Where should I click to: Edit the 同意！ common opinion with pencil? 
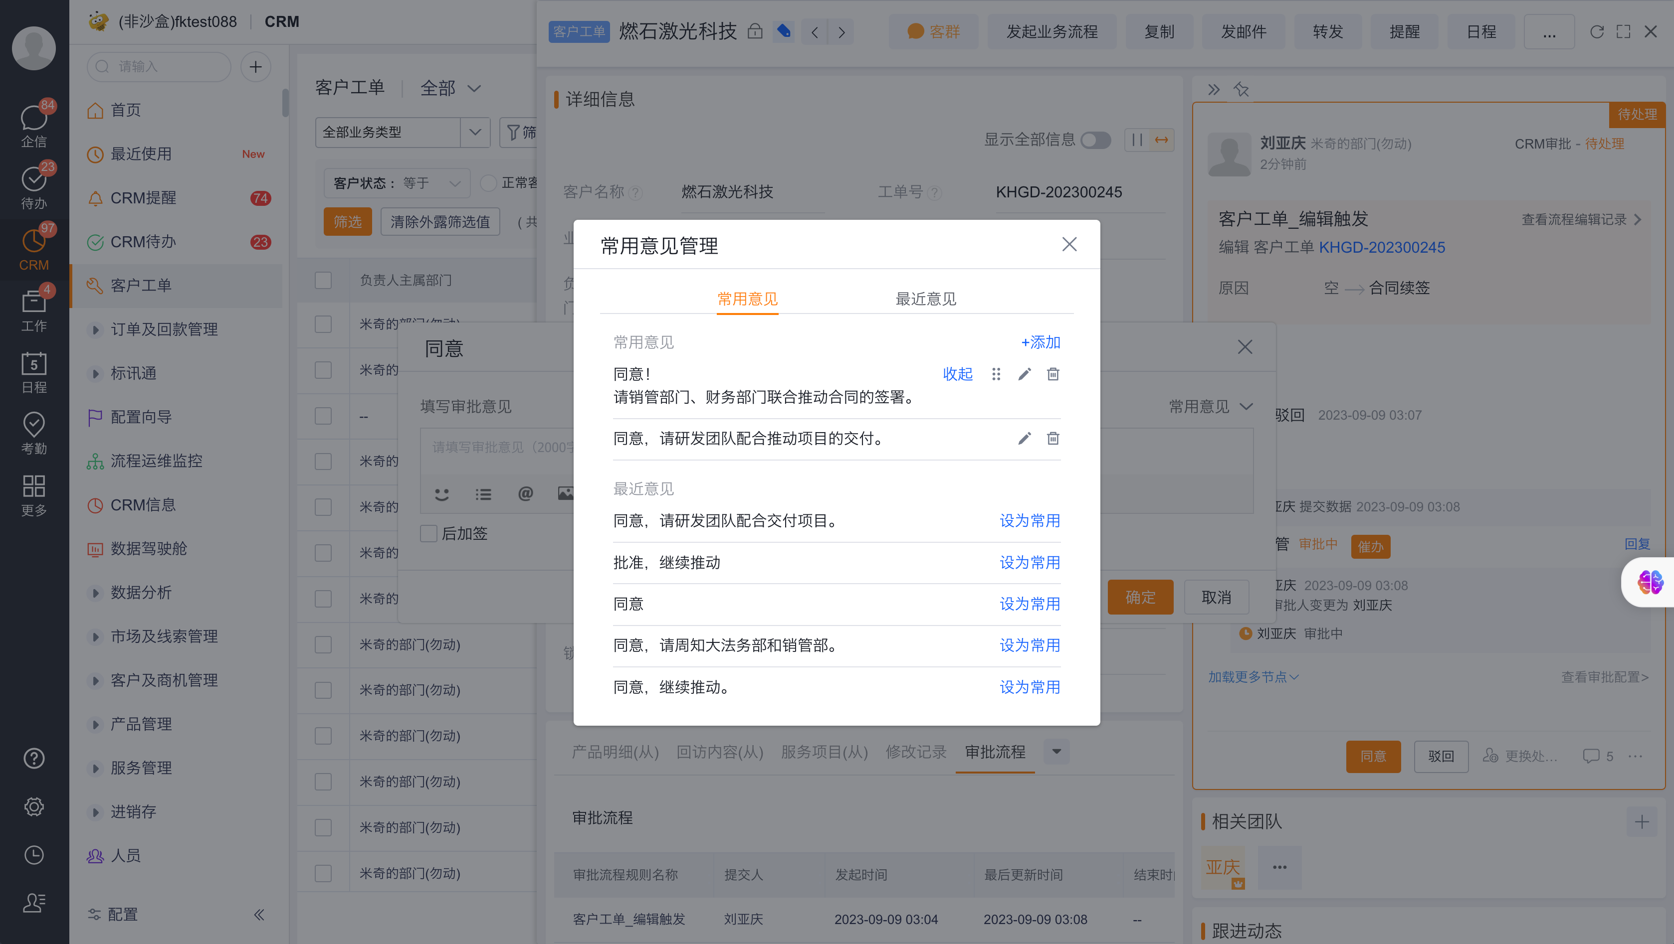pyautogui.click(x=1024, y=374)
